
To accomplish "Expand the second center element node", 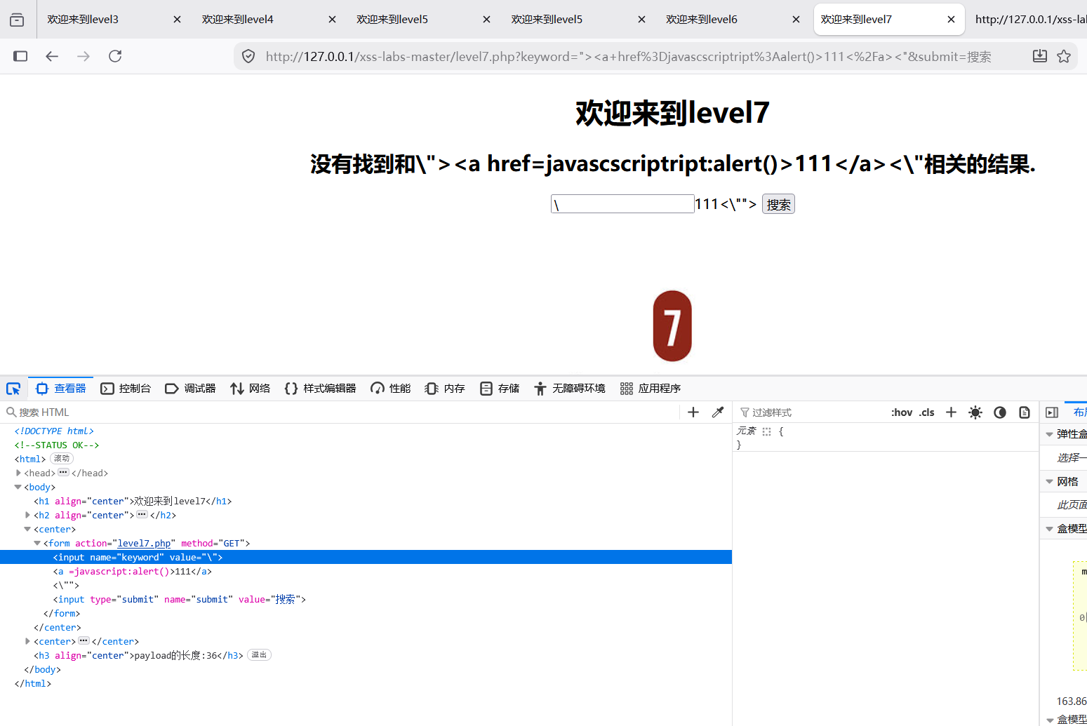I will 28,641.
